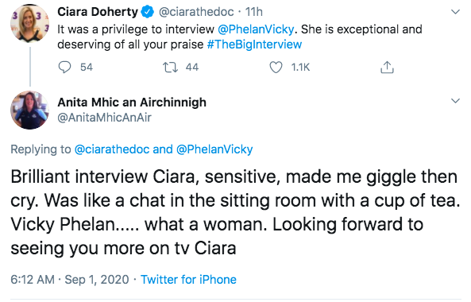471x302 pixels.
Task: Open Ciara Doherty's profile picture
Action: [x=29, y=23]
